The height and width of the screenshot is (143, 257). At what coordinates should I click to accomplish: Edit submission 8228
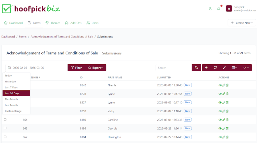(x=224, y=94)
